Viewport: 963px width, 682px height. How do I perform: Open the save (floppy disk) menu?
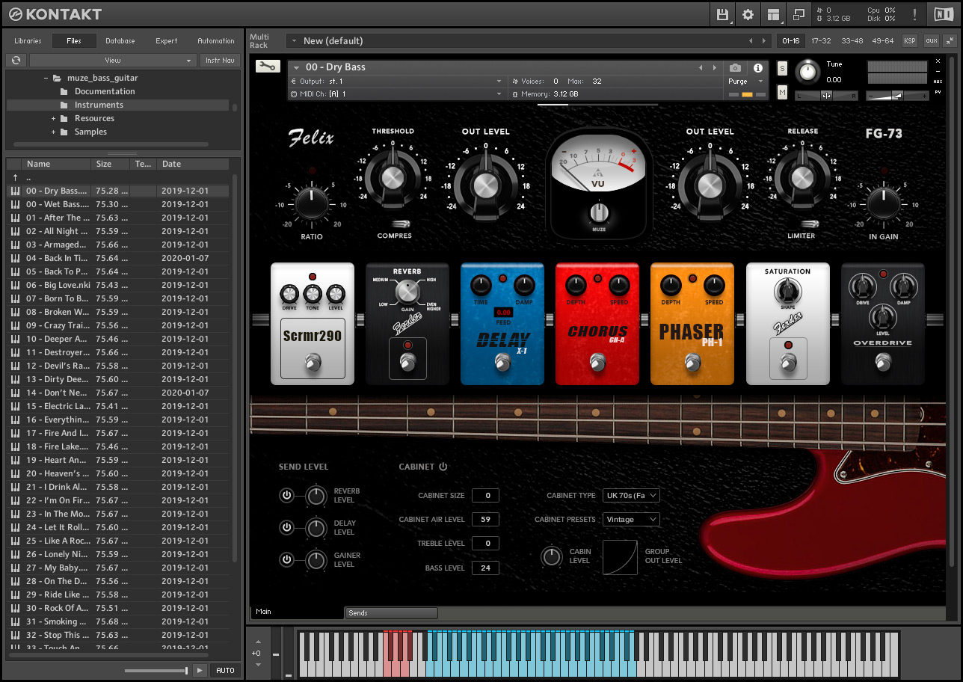coord(722,14)
